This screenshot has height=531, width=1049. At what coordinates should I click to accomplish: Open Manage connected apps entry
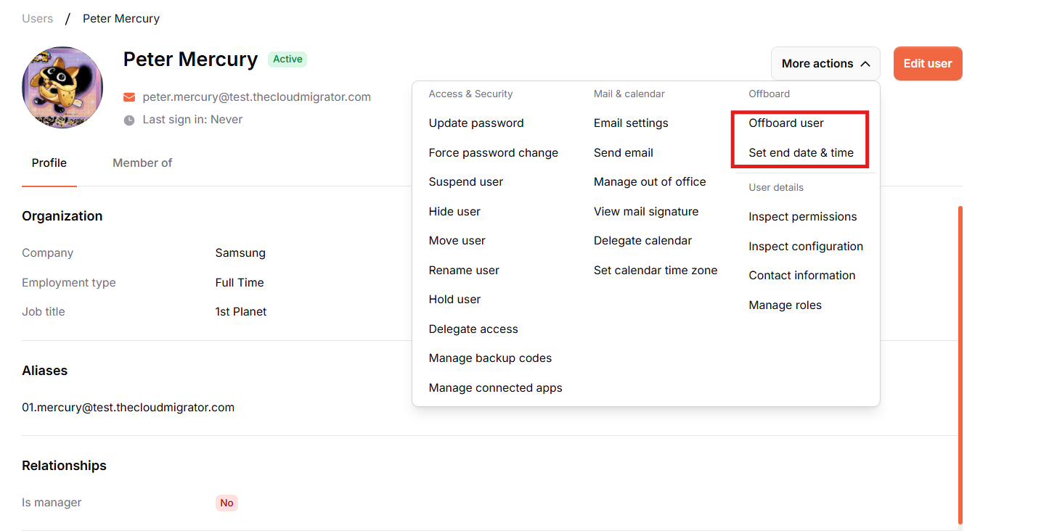tap(496, 388)
